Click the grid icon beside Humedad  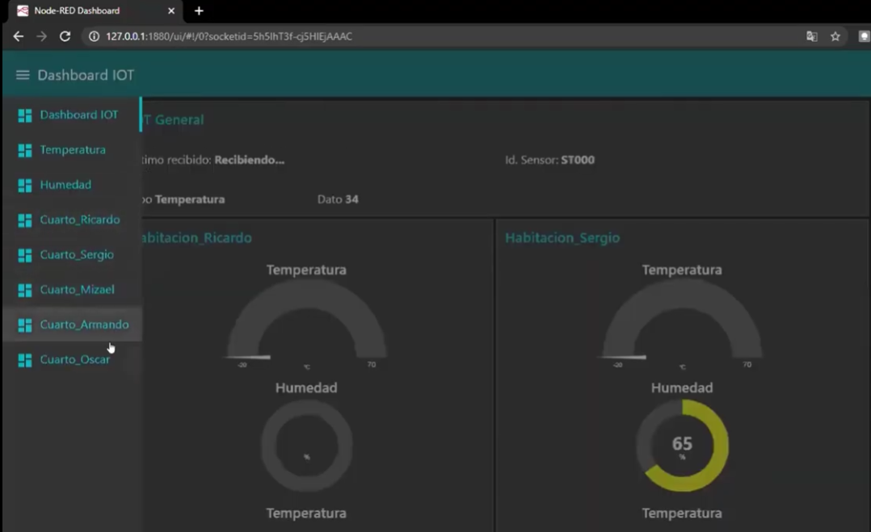pos(25,186)
